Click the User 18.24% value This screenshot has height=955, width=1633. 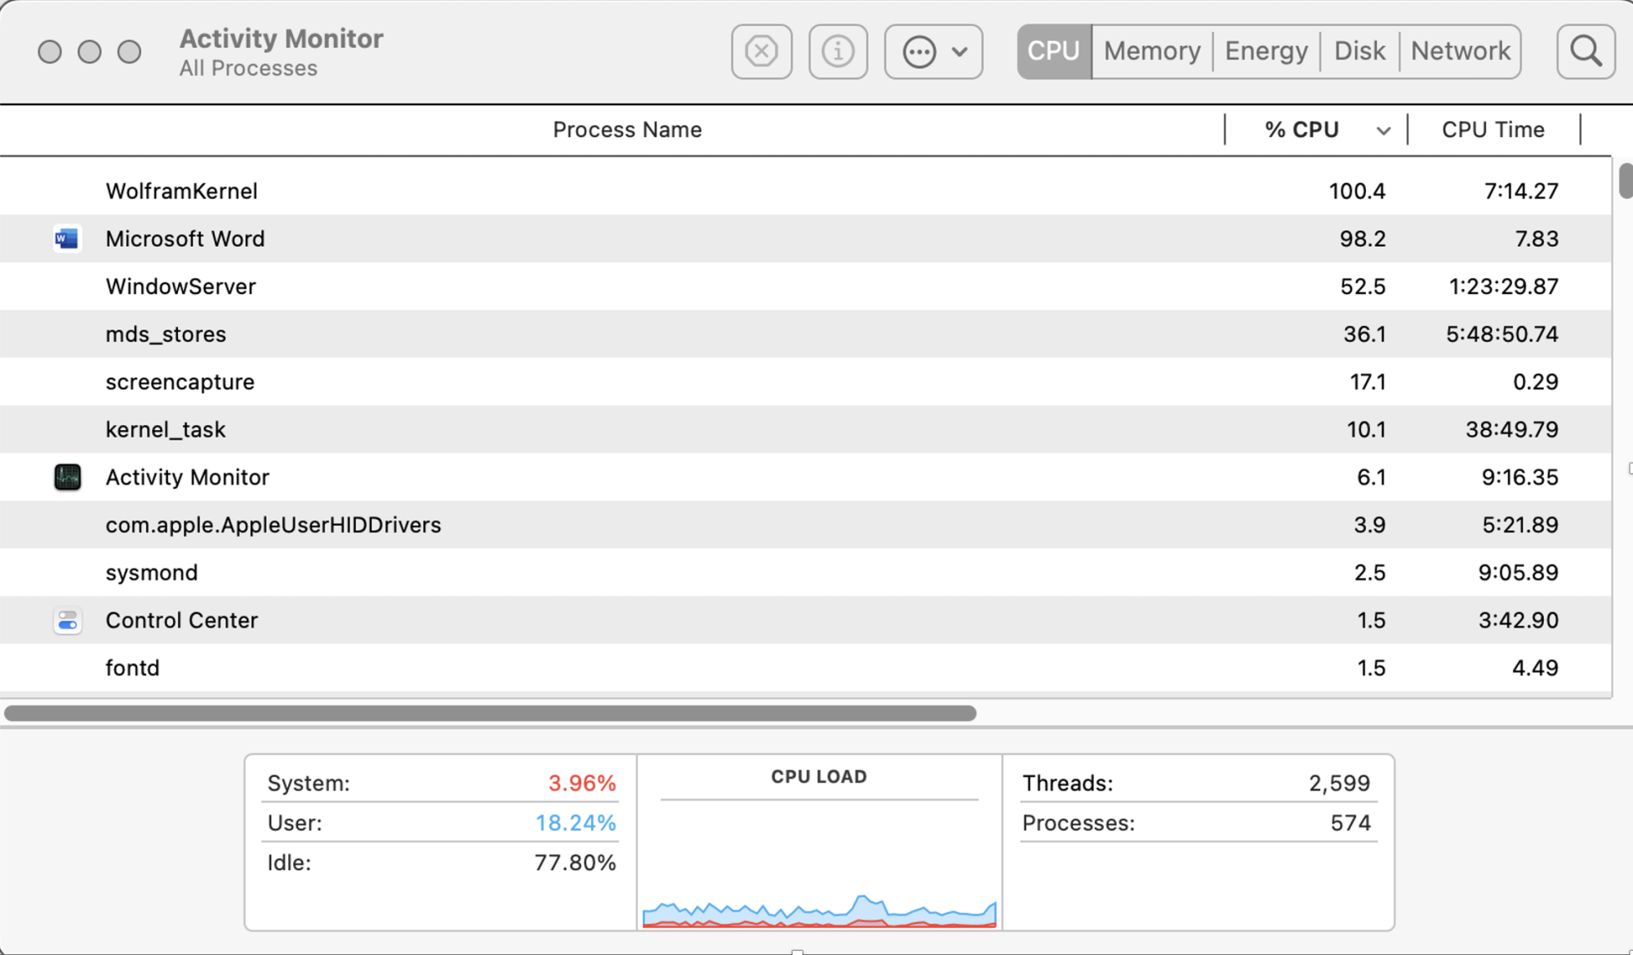576,823
